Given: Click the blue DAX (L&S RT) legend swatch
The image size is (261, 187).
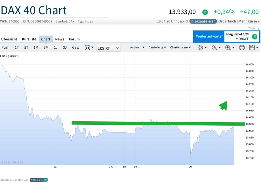Looking at the screenshot, I should (1, 56).
